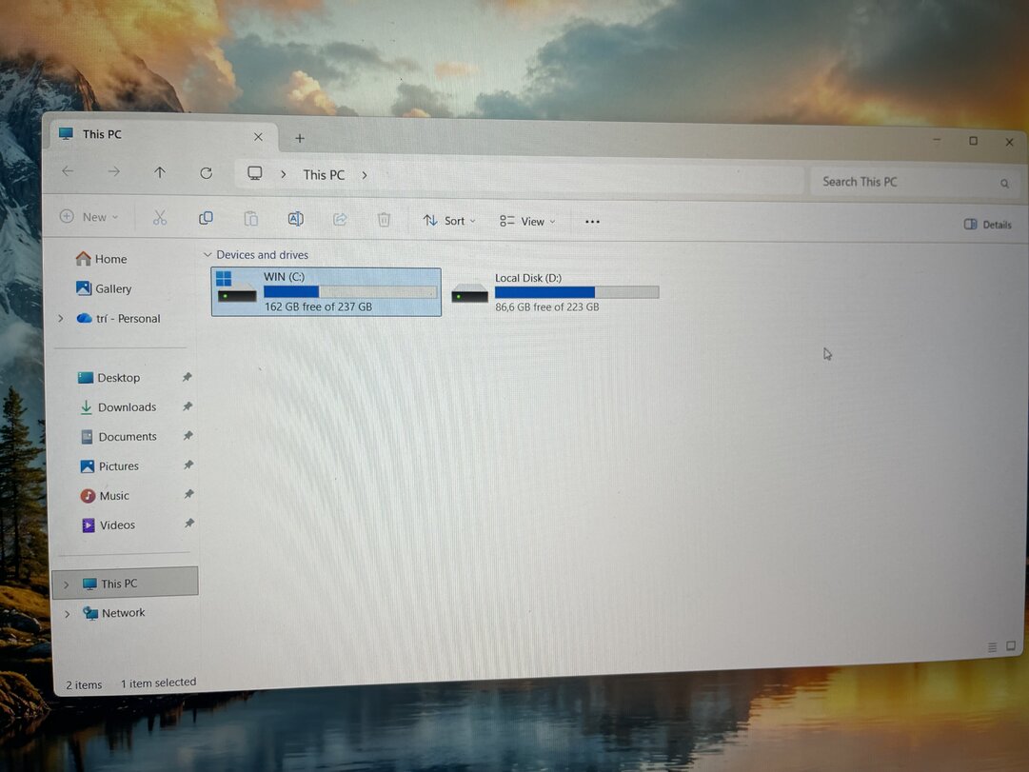1029x772 pixels.
Task: Select the This PC tab
Action: (164, 135)
